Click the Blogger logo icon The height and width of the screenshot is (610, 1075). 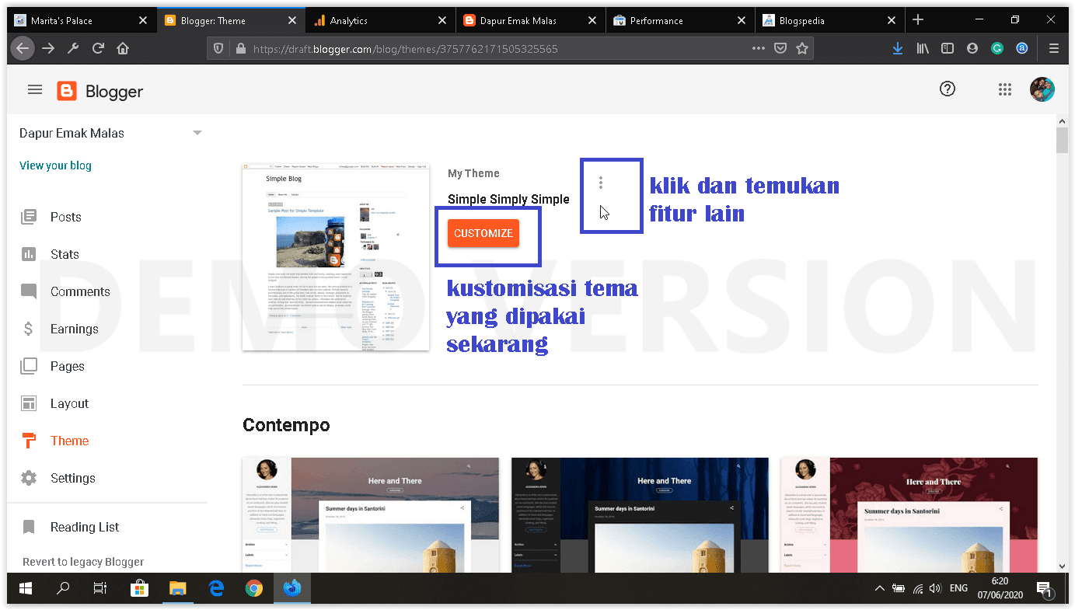point(67,91)
